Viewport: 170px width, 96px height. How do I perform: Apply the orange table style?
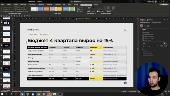point(46,9)
